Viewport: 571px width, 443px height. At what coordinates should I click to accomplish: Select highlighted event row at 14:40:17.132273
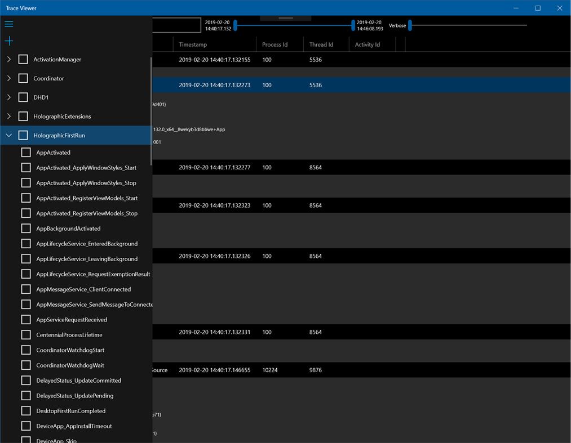[362, 85]
